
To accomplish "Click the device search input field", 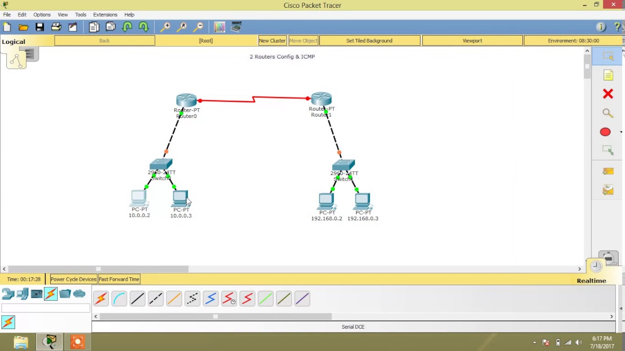I will pyautogui.click(x=45, y=308).
